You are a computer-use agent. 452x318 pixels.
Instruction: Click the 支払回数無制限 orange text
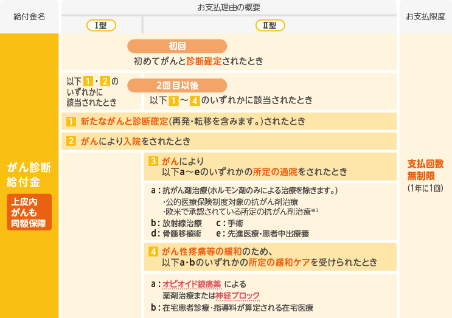click(x=425, y=170)
